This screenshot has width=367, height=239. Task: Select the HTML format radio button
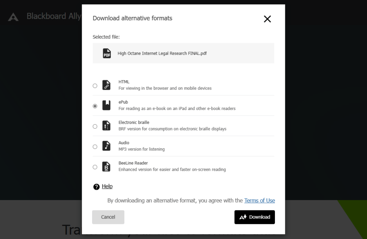point(95,85)
